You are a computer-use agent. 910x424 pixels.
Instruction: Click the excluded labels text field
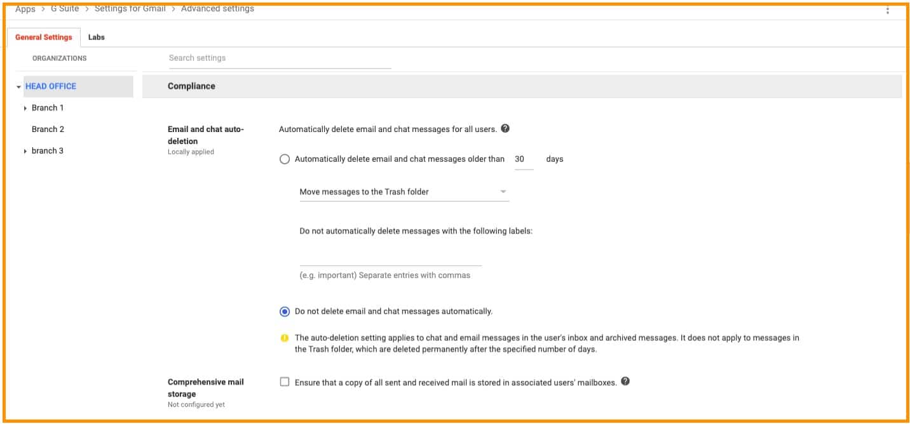[x=390, y=258]
